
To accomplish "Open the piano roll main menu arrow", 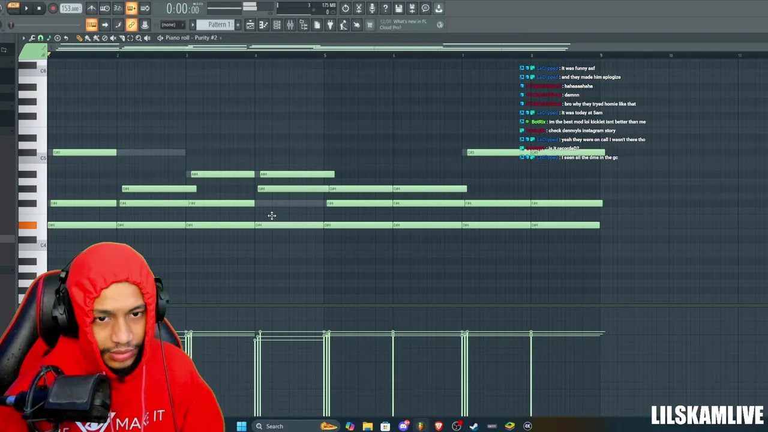I will tap(23, 38).
